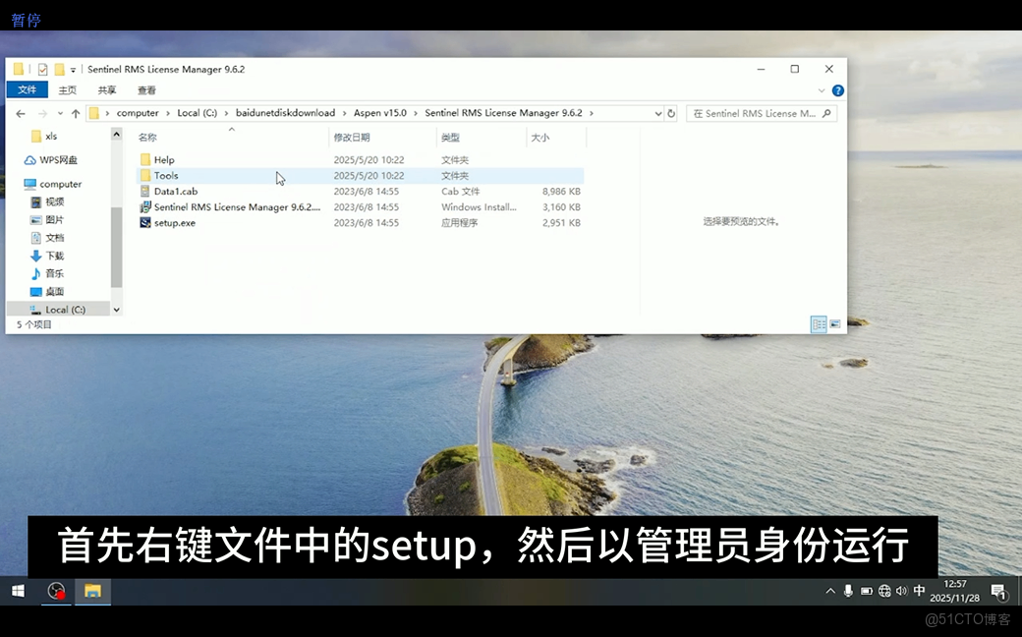Switch to the 共享 ribbon tab
The image size is (1022, 637).
click(106, 88)
